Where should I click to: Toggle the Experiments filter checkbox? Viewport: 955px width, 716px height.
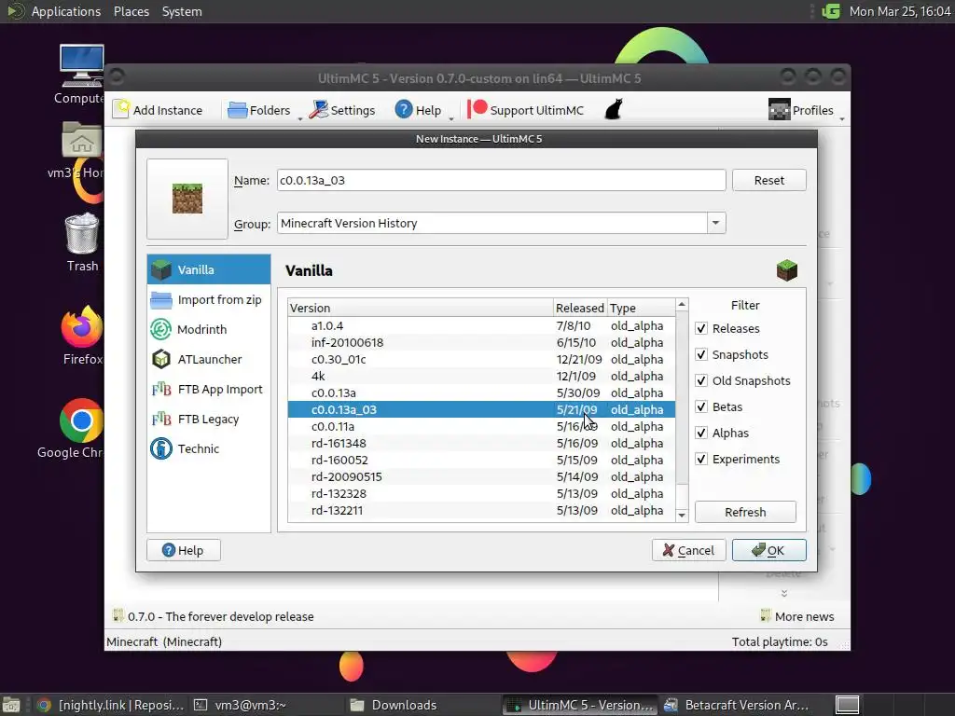pyautogui.click(x=701, y=460)
